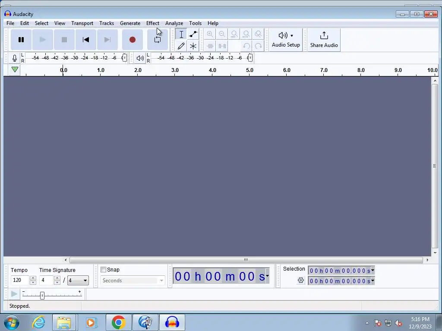This screenshot has width=442, height=331.
Task: Open Internet Explorer from the taskbar
Action: pos(38,322)
